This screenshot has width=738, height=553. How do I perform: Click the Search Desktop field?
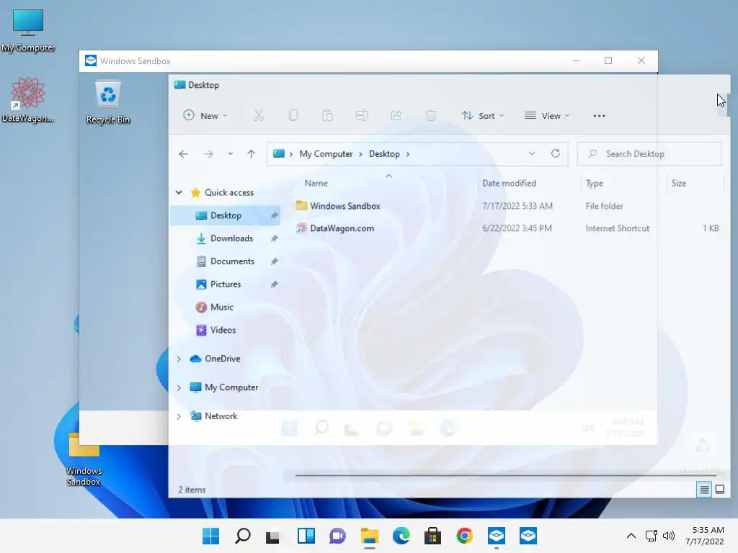pos(649,154)
